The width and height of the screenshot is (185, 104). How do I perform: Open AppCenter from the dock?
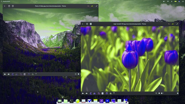click(x=125, y=101)
